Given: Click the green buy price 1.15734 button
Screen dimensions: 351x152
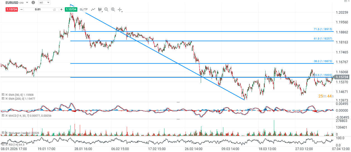Looking at the screenshot, I should [71, 9].
